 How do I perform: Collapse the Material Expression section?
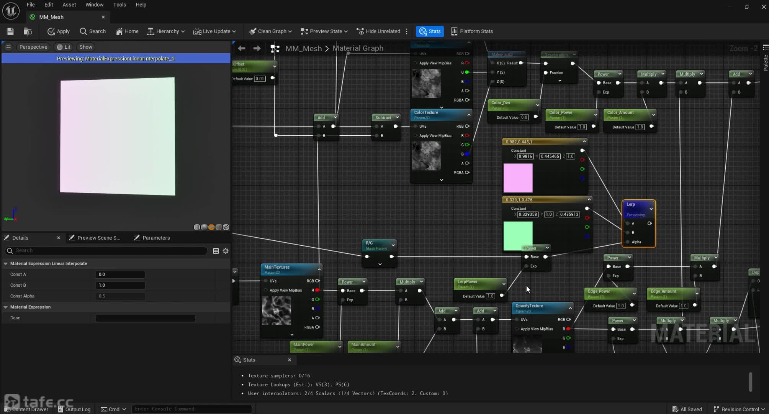pyautogui.click(x=6, y=307)
